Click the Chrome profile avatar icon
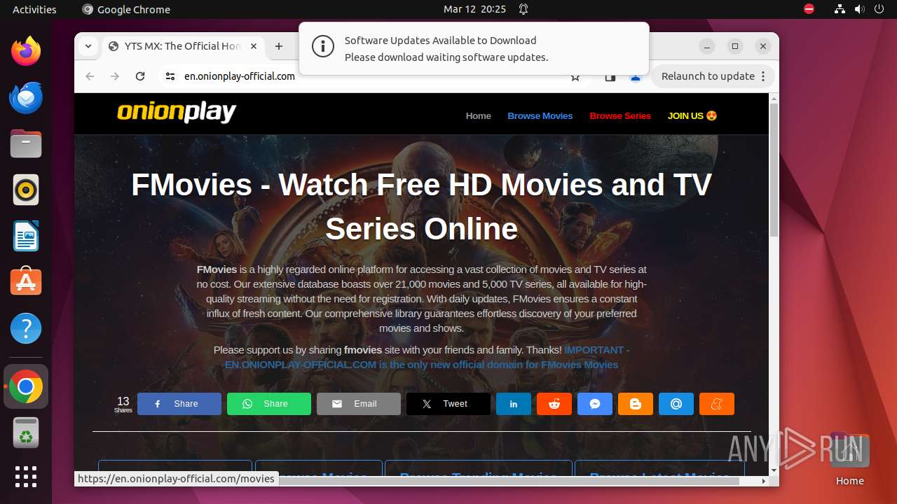This screenshot has height=504, width=897. pyautogui.click(x=636, y=77)
